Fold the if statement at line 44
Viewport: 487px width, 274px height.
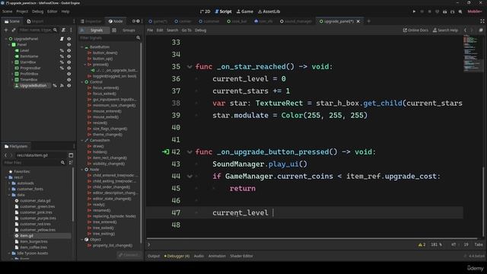[x=189, y=177]
